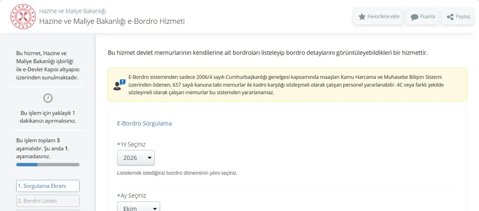
Task: Select step 1. Sorgulama Ekranı
Action: (48, 186)
